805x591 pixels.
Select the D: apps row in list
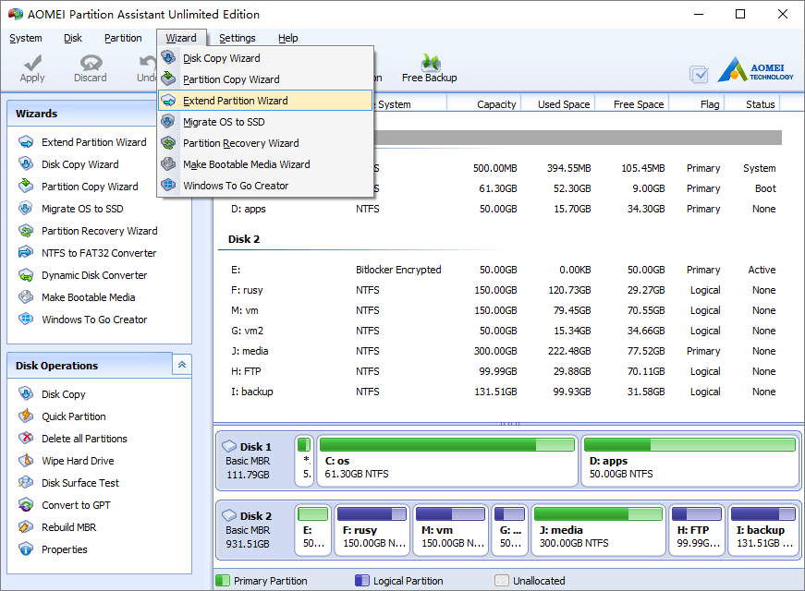(503, 209)
